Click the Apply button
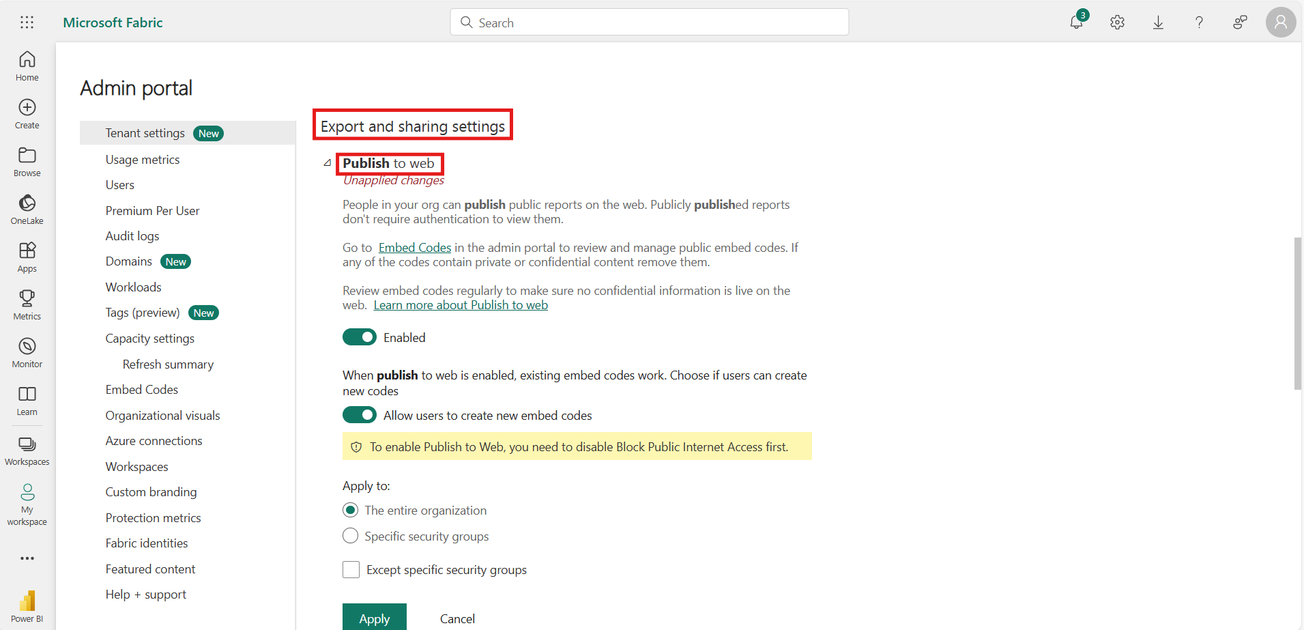The image size is (1304, 630). 374,618
